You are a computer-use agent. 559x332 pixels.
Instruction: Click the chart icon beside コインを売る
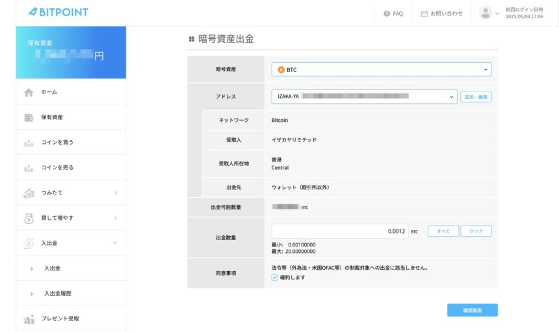(29, 168)
